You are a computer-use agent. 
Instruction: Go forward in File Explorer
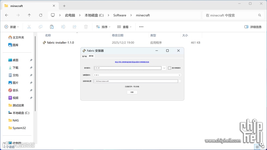pyautogui.click(x=18, y=15)
